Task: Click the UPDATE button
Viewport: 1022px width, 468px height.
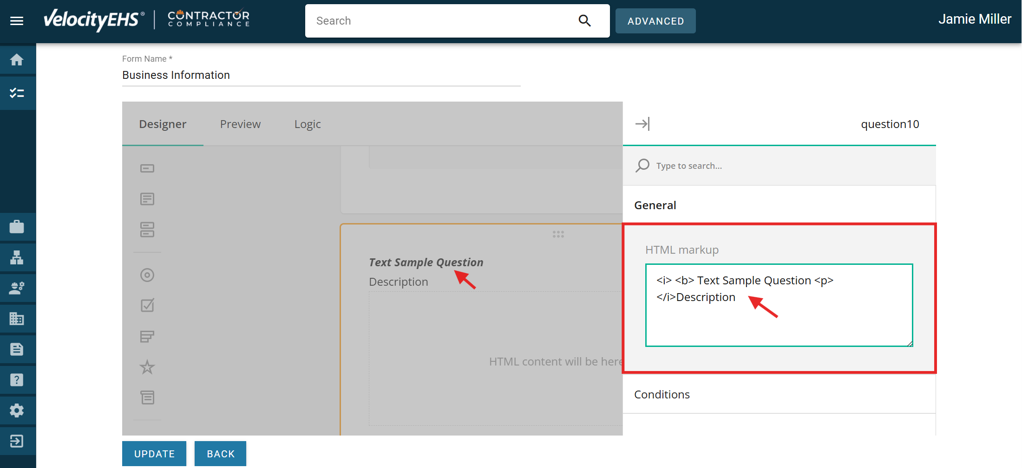Action: click(154, 453)
